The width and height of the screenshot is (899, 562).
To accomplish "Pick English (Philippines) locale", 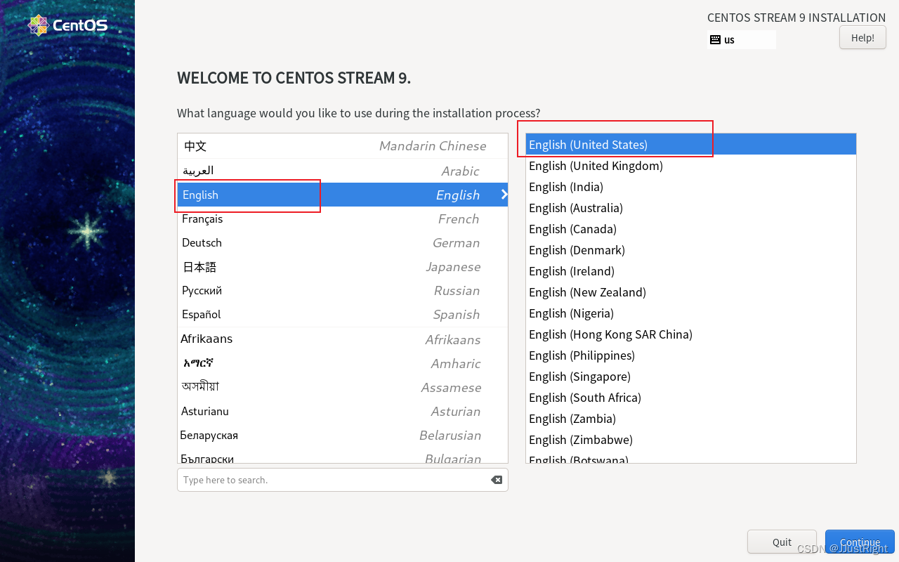I will pos(691,355).
